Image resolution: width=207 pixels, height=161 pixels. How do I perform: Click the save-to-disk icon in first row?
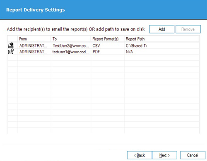pos(11,45)
